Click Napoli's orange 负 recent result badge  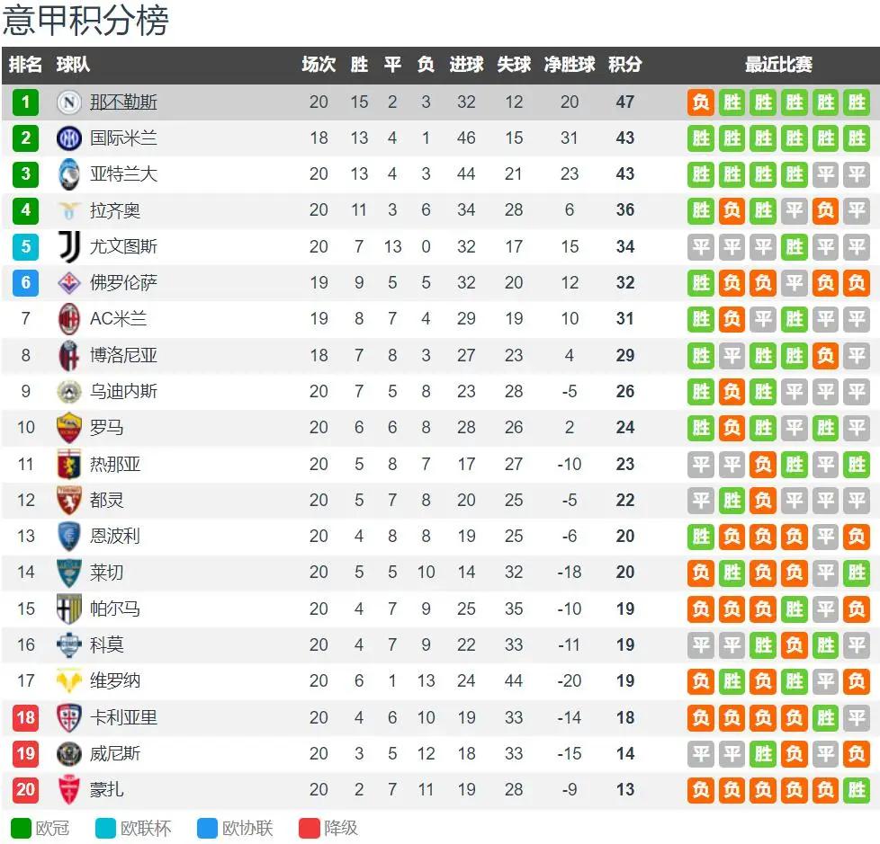point(701,102)
